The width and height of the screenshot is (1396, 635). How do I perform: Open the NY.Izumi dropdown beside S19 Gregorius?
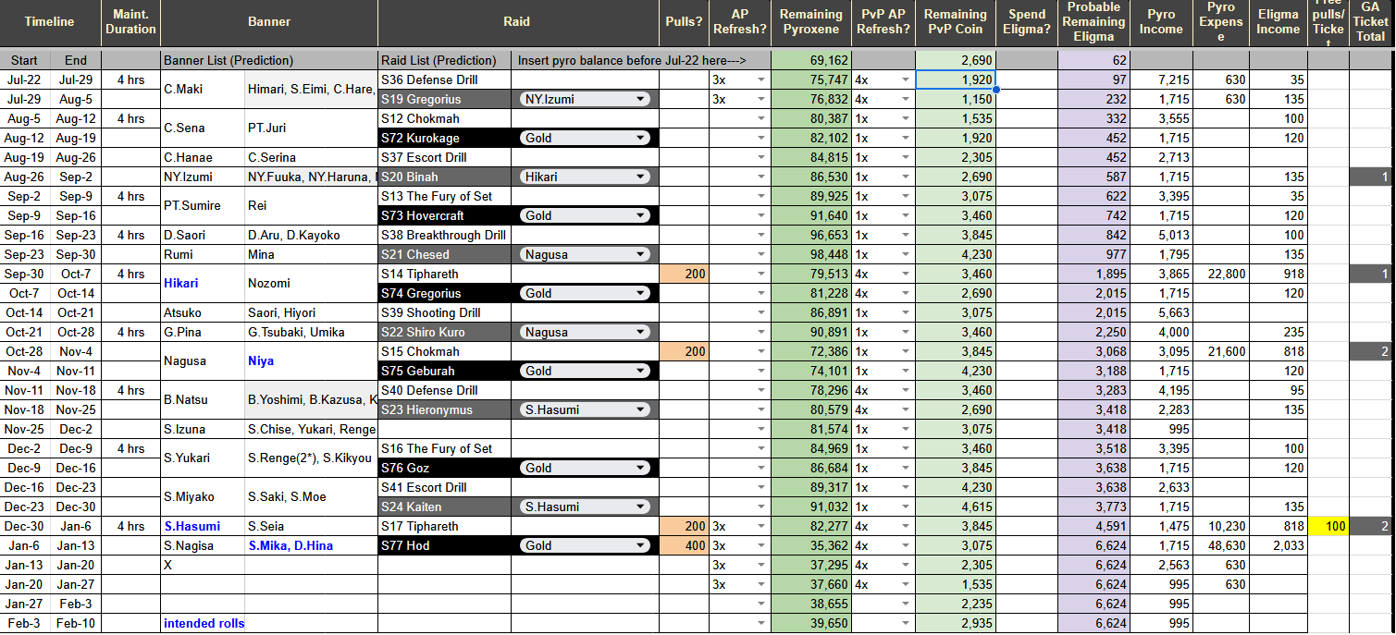(584, 99)
